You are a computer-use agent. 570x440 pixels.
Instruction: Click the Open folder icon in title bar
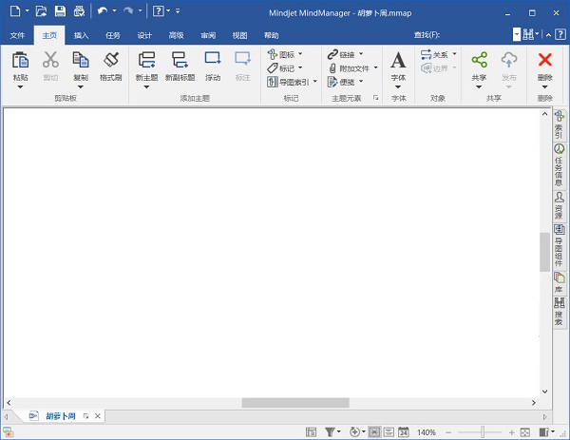[x=41, y=10]
